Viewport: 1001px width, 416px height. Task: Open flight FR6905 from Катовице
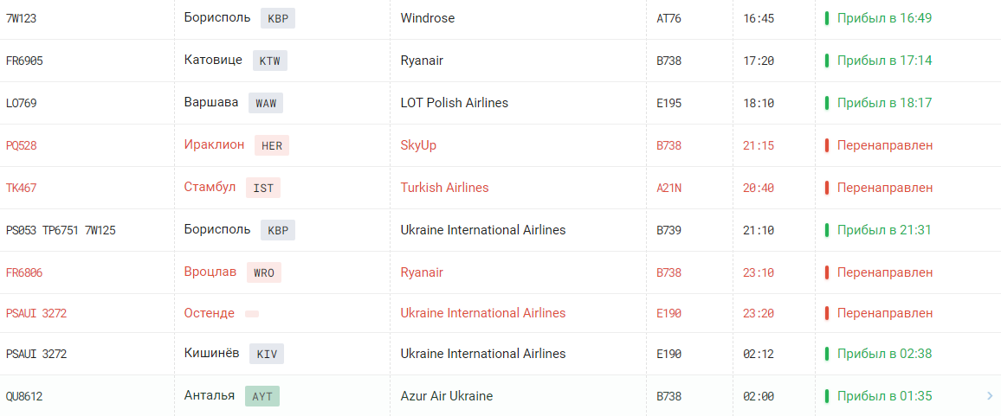[24, 61]
